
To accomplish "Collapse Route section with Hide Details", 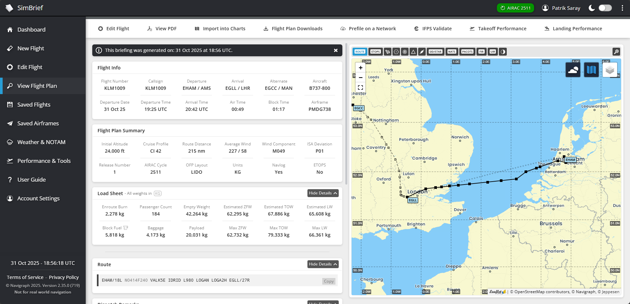I will click(x=323, y=264).
